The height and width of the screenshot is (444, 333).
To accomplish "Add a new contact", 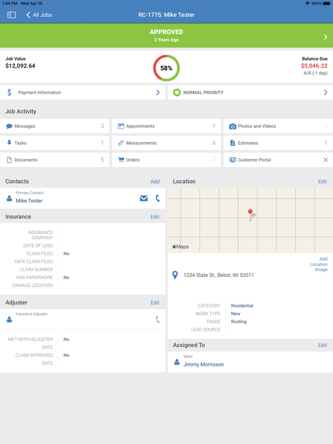I will click(155, 182).
